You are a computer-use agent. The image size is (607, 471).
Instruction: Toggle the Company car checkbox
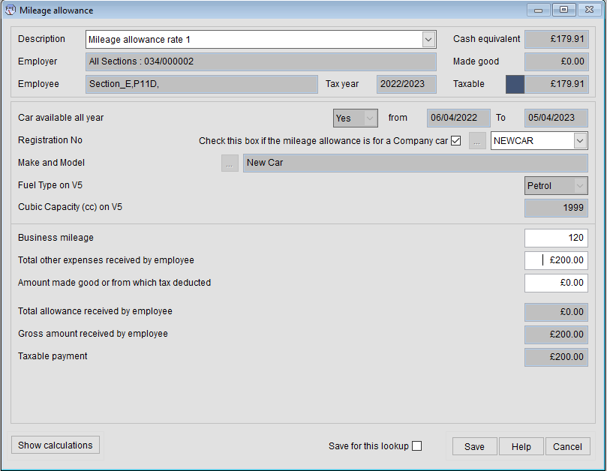pos(456,140)
